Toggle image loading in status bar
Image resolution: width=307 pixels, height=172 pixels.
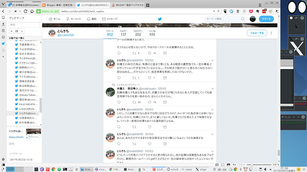tap(228, 165)
